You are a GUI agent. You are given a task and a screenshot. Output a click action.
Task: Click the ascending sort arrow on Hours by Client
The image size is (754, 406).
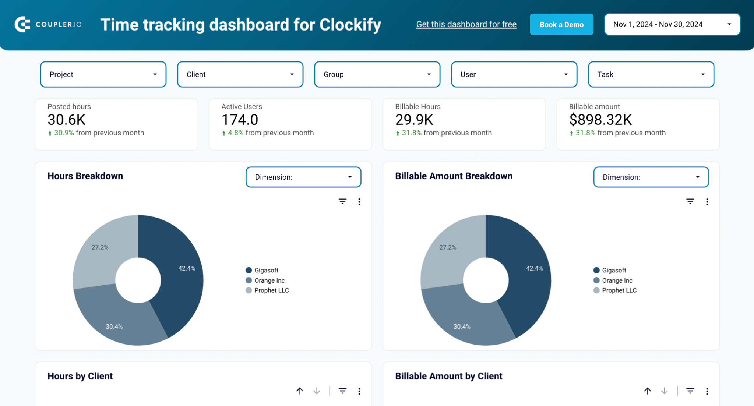point(300,391)
